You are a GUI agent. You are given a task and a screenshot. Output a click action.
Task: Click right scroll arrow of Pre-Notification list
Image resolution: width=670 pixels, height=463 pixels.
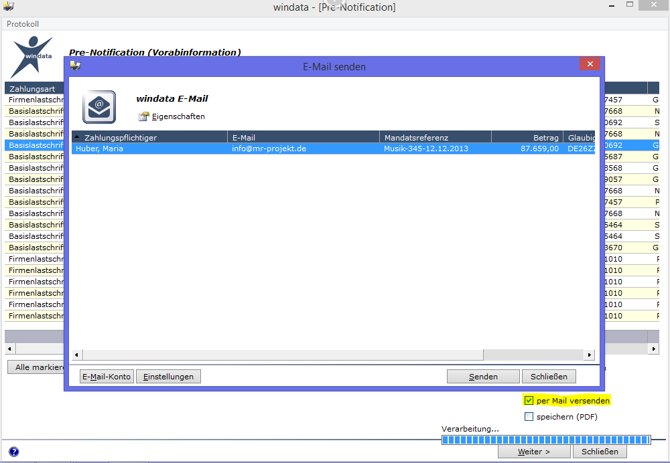tap(653, 349)
